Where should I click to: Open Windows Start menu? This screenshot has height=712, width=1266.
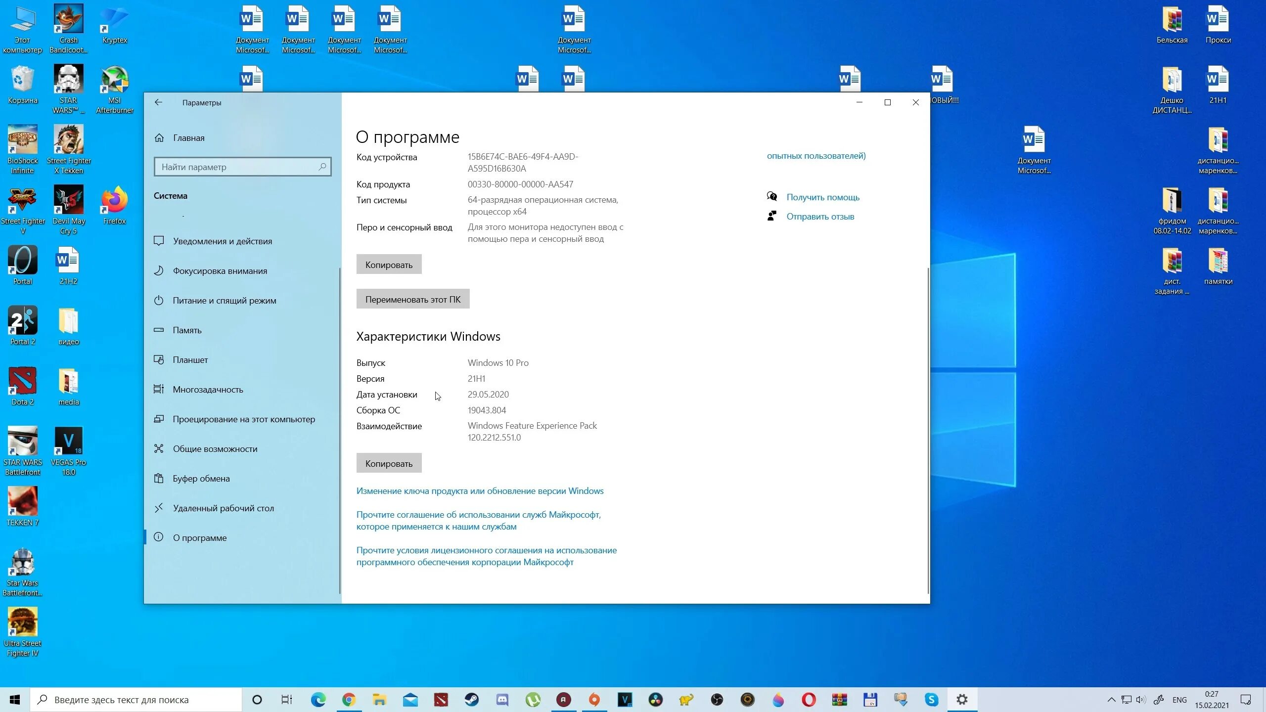click(15, 700)
